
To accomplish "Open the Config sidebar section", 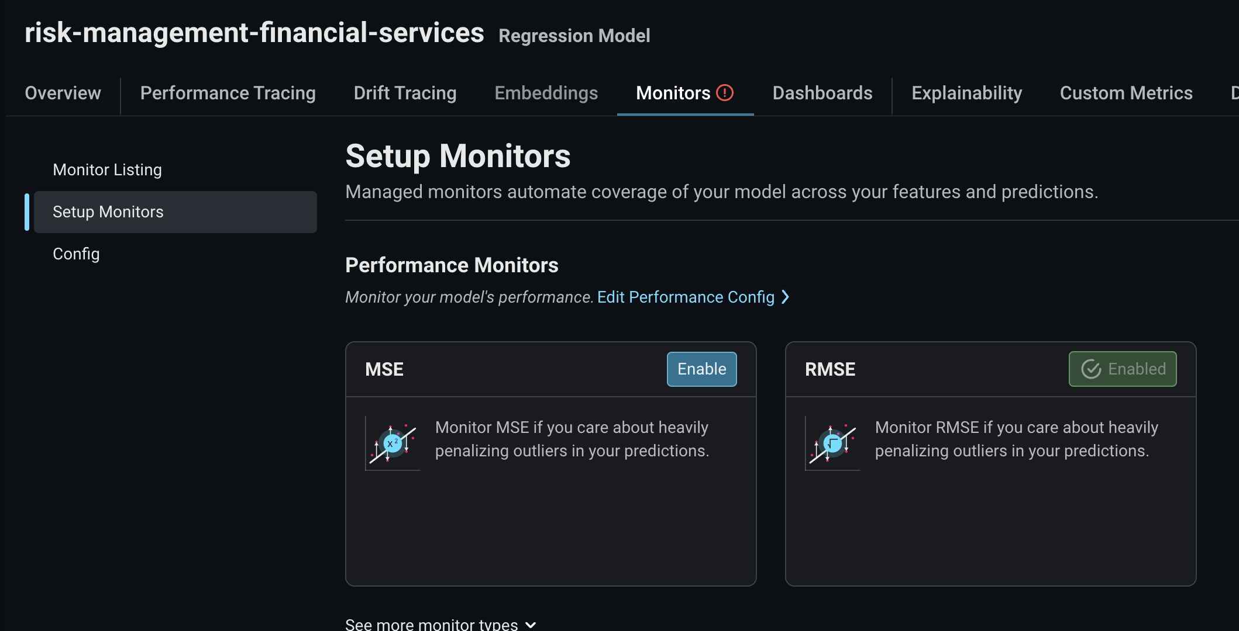I will (76, 254).
